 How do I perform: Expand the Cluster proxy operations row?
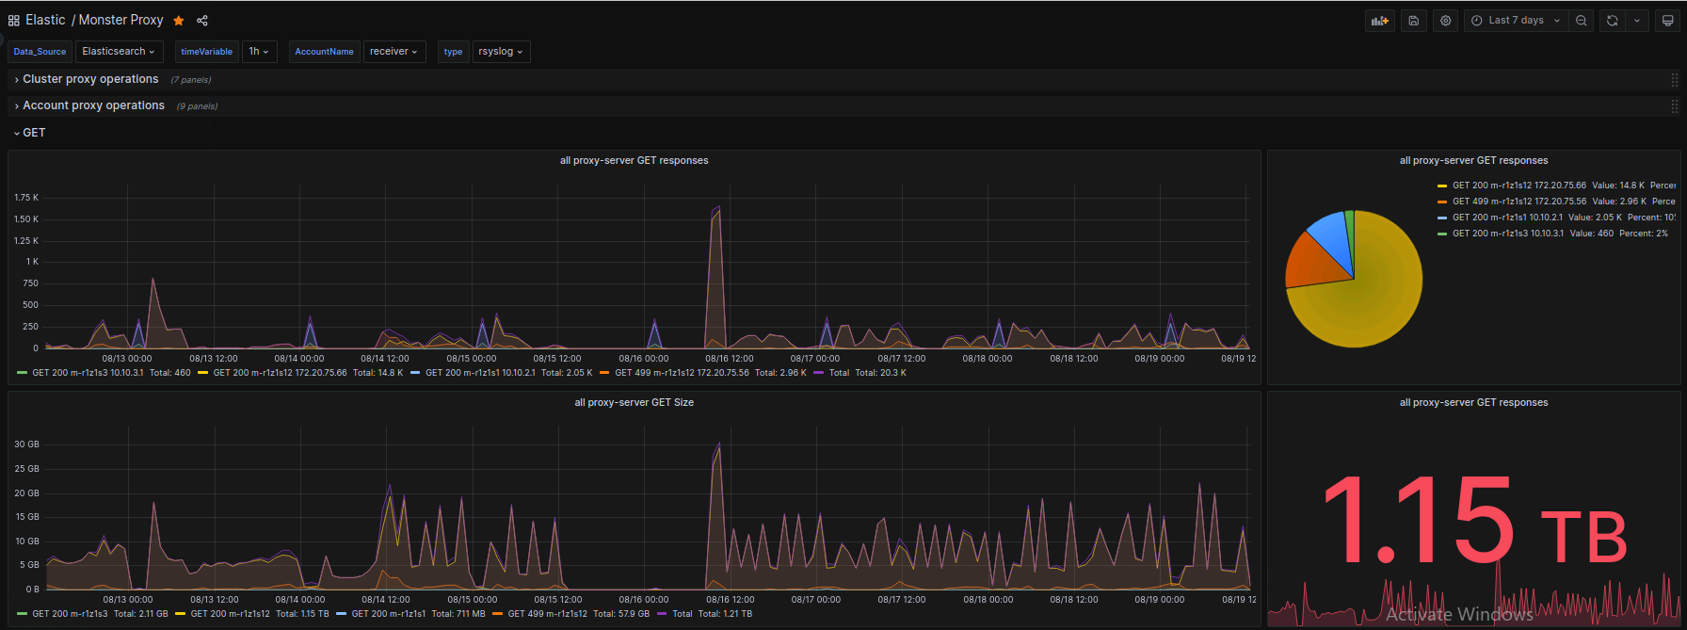tap(90, 79)
